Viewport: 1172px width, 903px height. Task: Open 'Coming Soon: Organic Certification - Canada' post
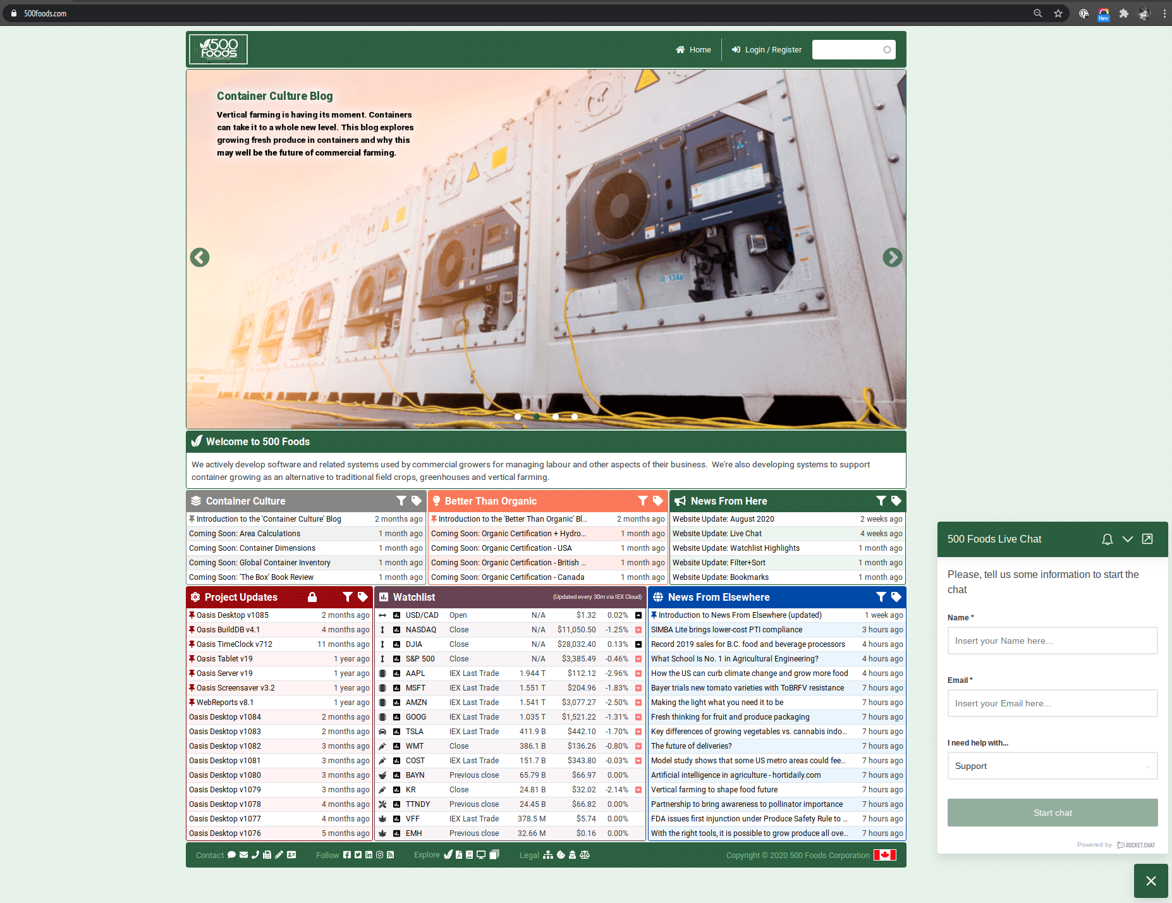click(x=508, y=577)
